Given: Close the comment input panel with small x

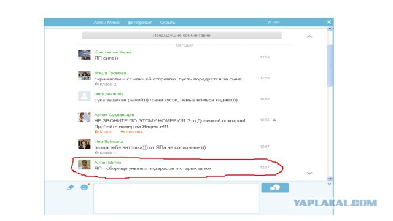Looking at the screenshot, I should click(329, 184).
